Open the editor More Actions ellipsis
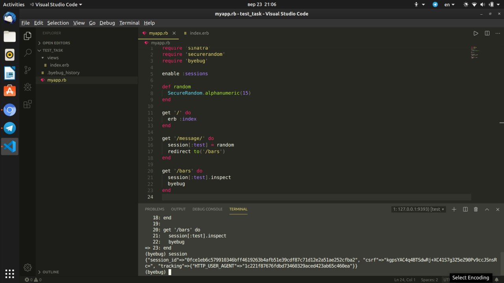This screenshot has height=283, width=504. coord(498,33)
